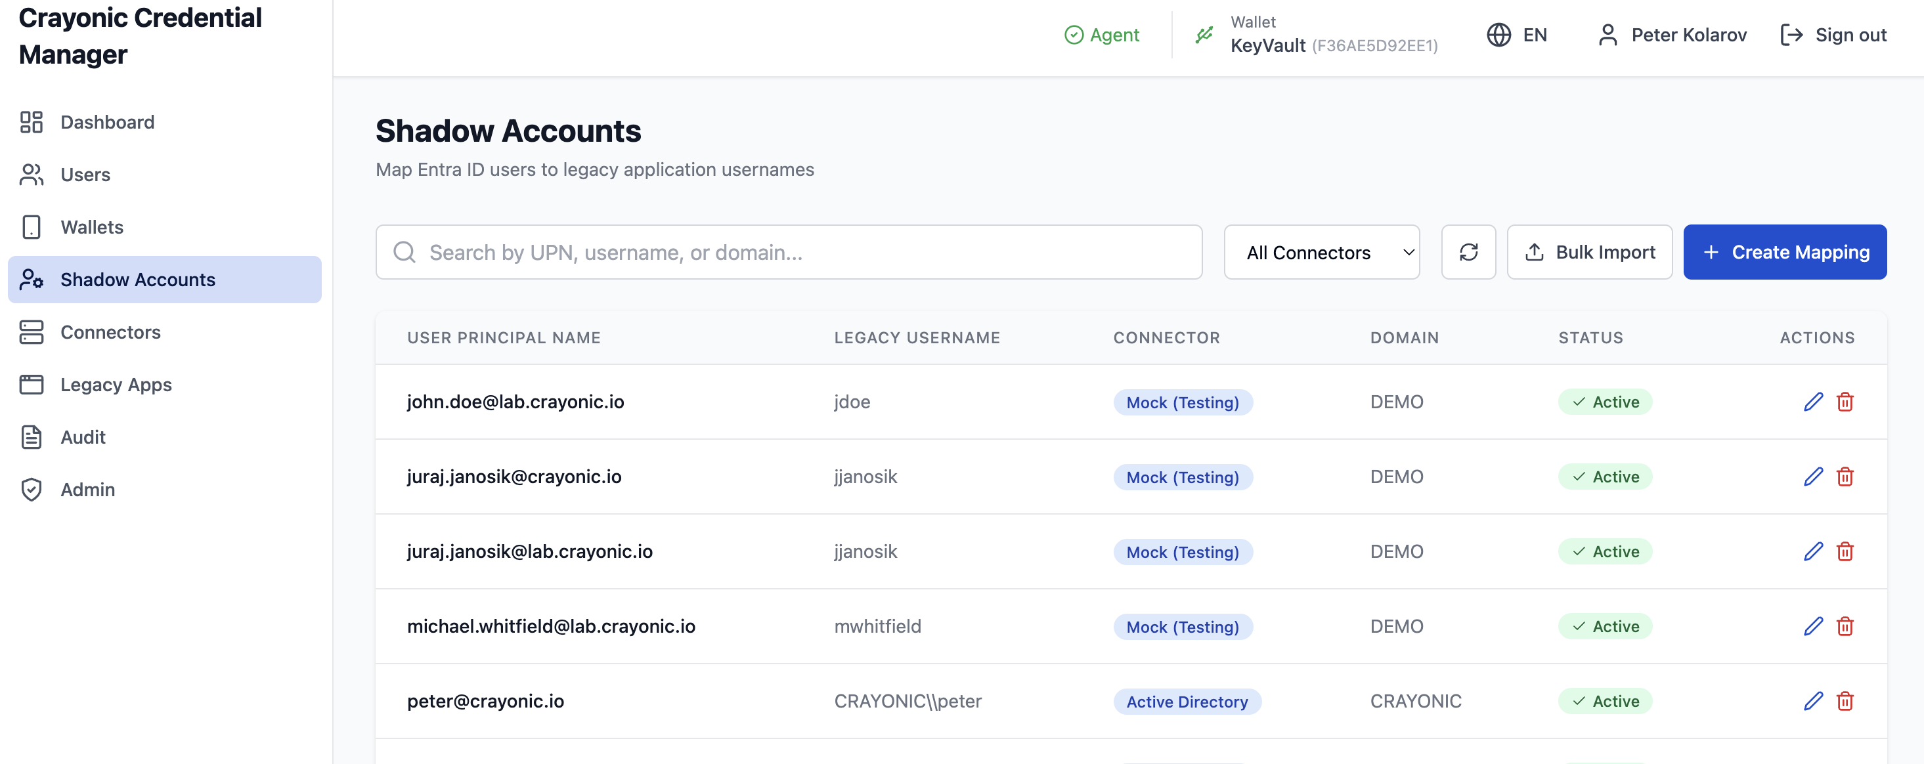This screenshot has width=1924, height=764.
Task: Click the wallet connection plug icon
Action: pyautogui.click(x=1203, y=35)
